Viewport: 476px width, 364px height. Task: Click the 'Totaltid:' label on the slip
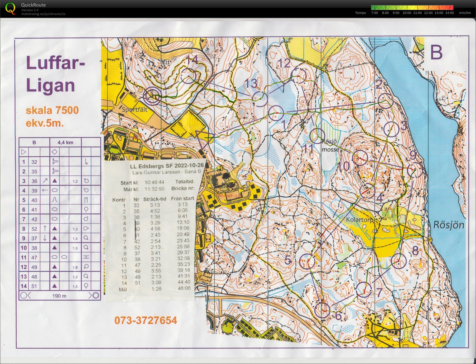[185, 181]
